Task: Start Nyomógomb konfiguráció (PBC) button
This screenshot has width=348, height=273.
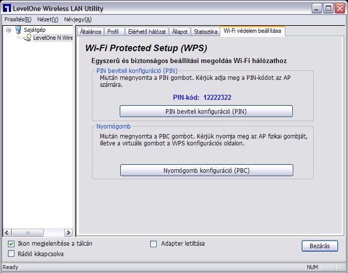Action: [x=207, y=170]
